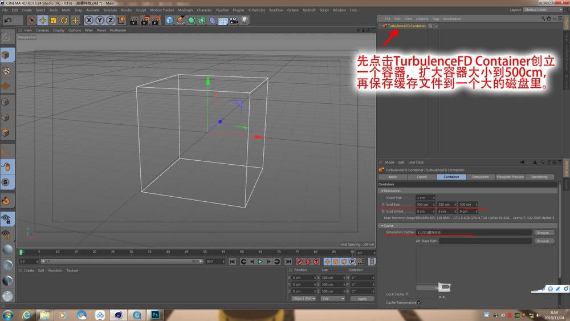
Task: Open the Simulate menu
Action: pos(110,10)
